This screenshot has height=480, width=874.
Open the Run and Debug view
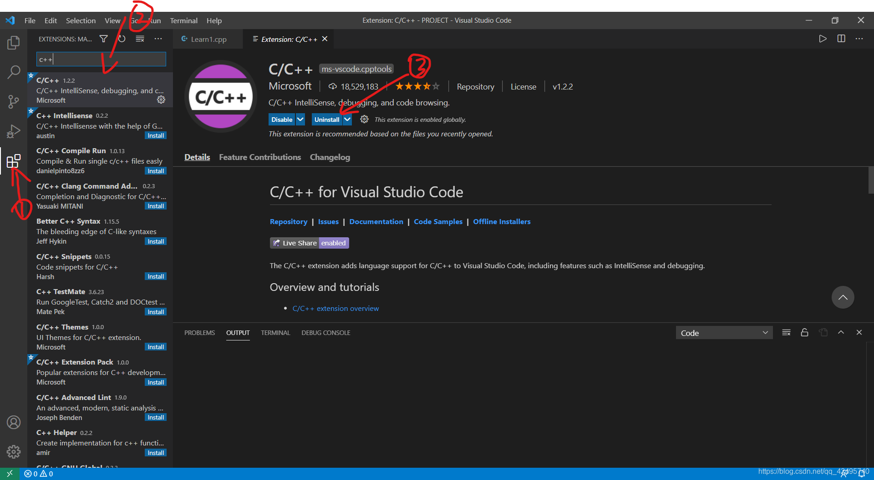click(x=14, y=131)
